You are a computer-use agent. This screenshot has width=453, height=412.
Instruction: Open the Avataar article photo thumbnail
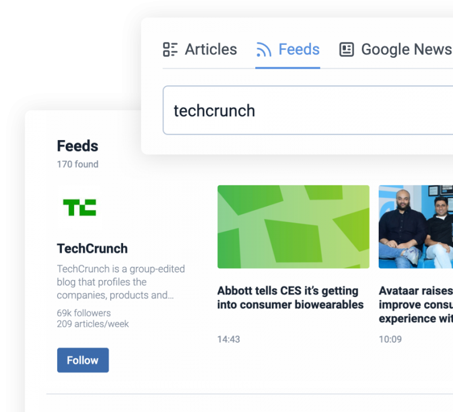coord(416,227)
